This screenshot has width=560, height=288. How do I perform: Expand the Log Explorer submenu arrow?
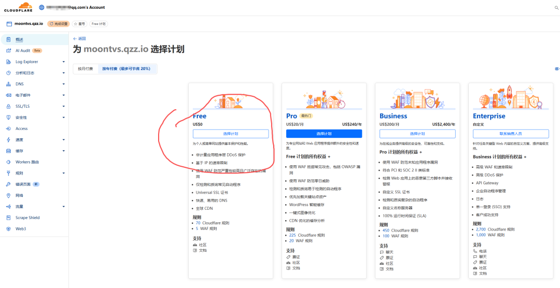pyautogui.click(x=64, y=62)
